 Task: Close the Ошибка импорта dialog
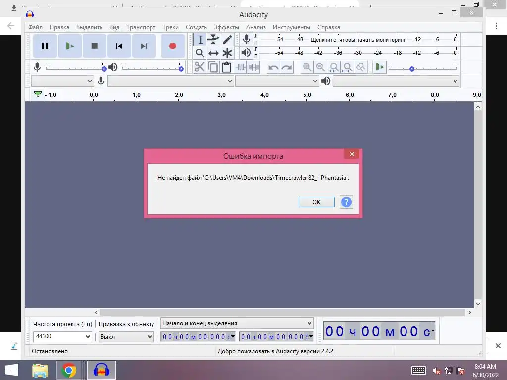tap(352, 154)
